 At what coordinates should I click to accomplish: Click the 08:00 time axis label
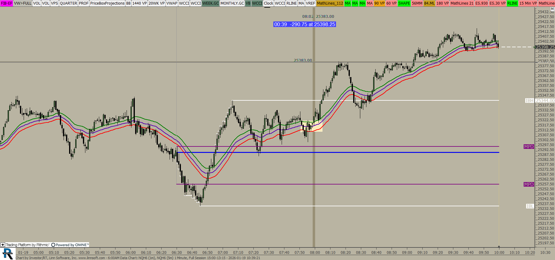point(315,253)
